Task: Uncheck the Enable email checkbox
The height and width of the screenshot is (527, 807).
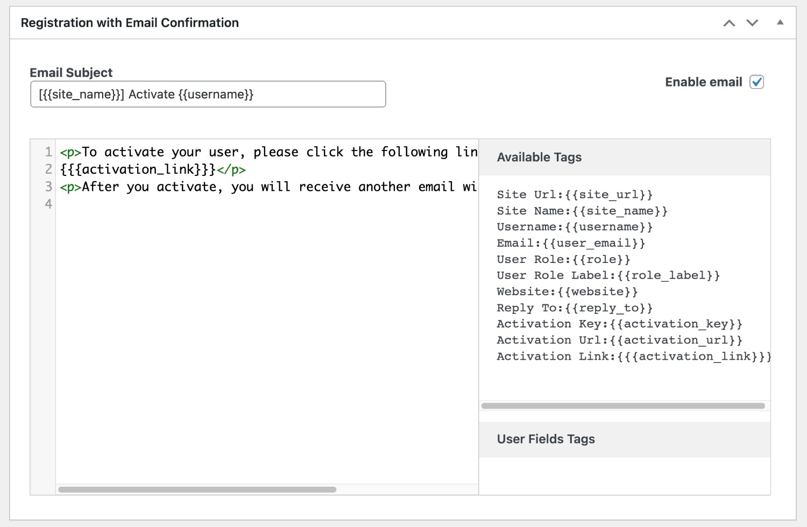Action: click(757, 82)
